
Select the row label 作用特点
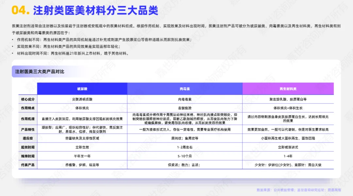click(x=28, y=108)
